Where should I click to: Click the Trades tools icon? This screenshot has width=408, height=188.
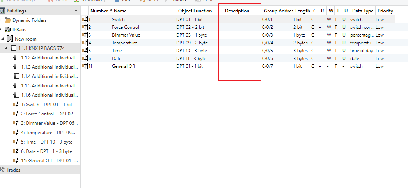[x=2, y=170]
